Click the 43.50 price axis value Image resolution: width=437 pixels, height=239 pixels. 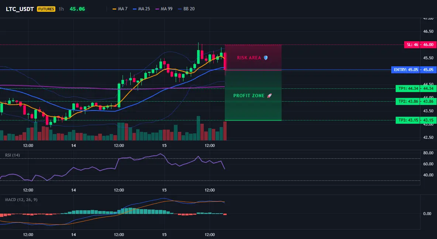pos(429,111)
